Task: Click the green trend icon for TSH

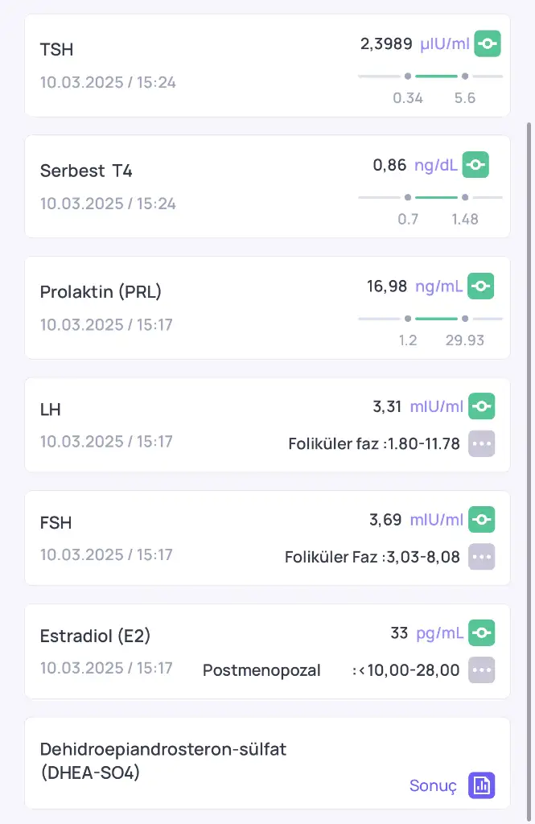Action: point(488,43)
